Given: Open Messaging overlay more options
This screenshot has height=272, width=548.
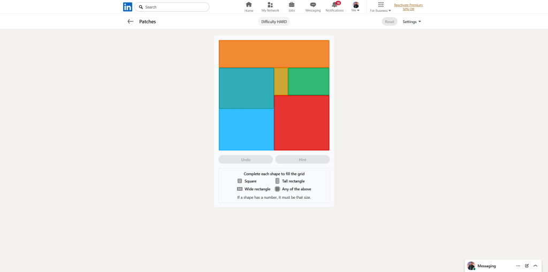Looking at the screenshot, I should pyautogui.click(x=518, y=266).
